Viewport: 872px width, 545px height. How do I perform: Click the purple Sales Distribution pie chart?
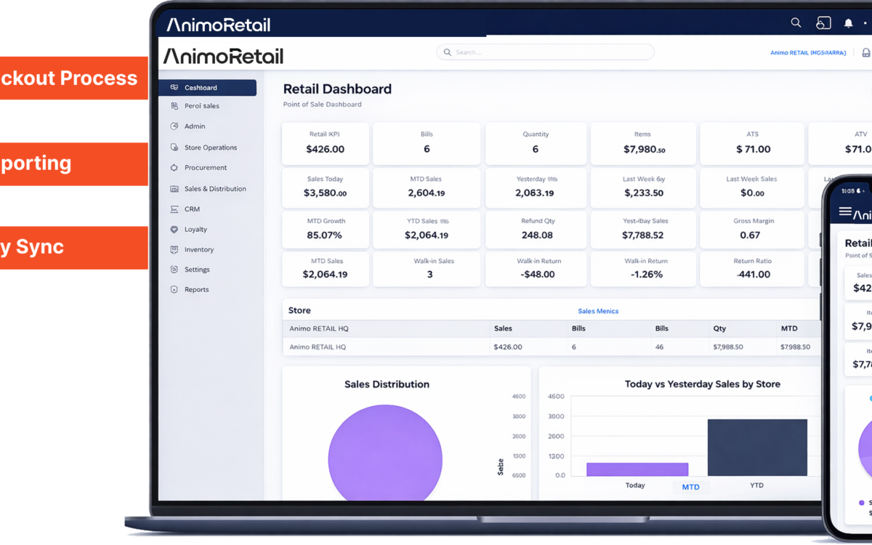click(x=385, y=458)
